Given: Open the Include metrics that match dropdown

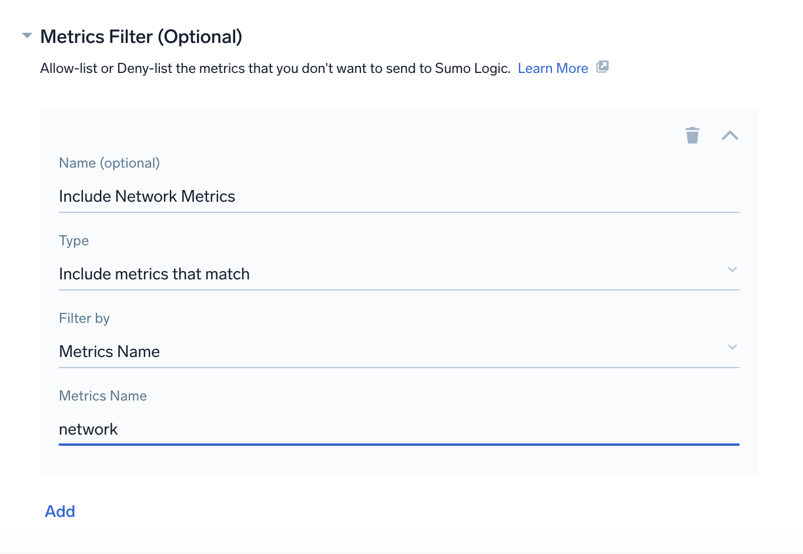Looking at the screenshot, I should coord(353,274).
